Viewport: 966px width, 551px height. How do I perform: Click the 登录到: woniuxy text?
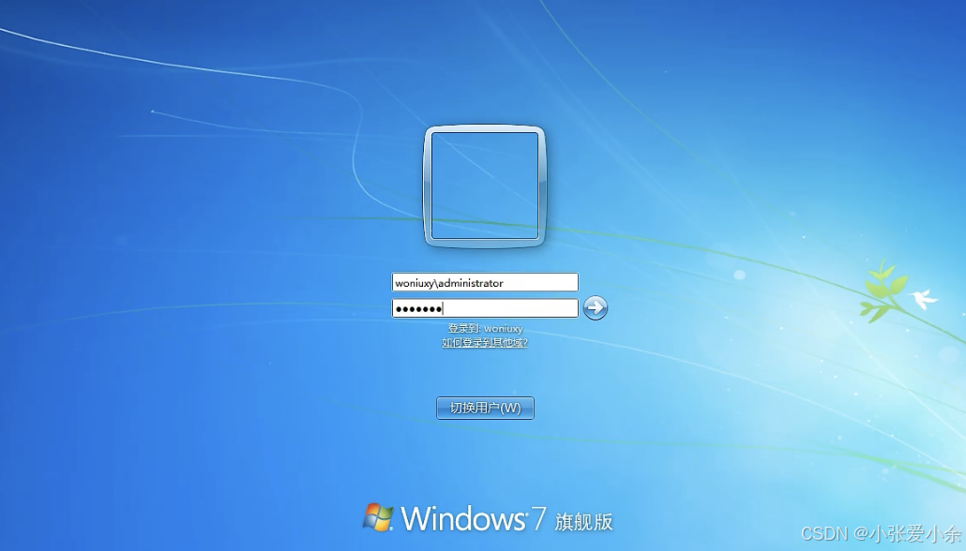485,329
